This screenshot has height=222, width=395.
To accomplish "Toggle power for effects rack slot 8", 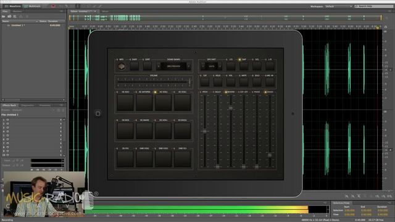I will (x=8, y=147).
